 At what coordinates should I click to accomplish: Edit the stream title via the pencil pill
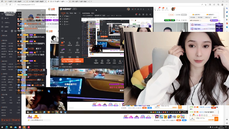tap(88, 15)
